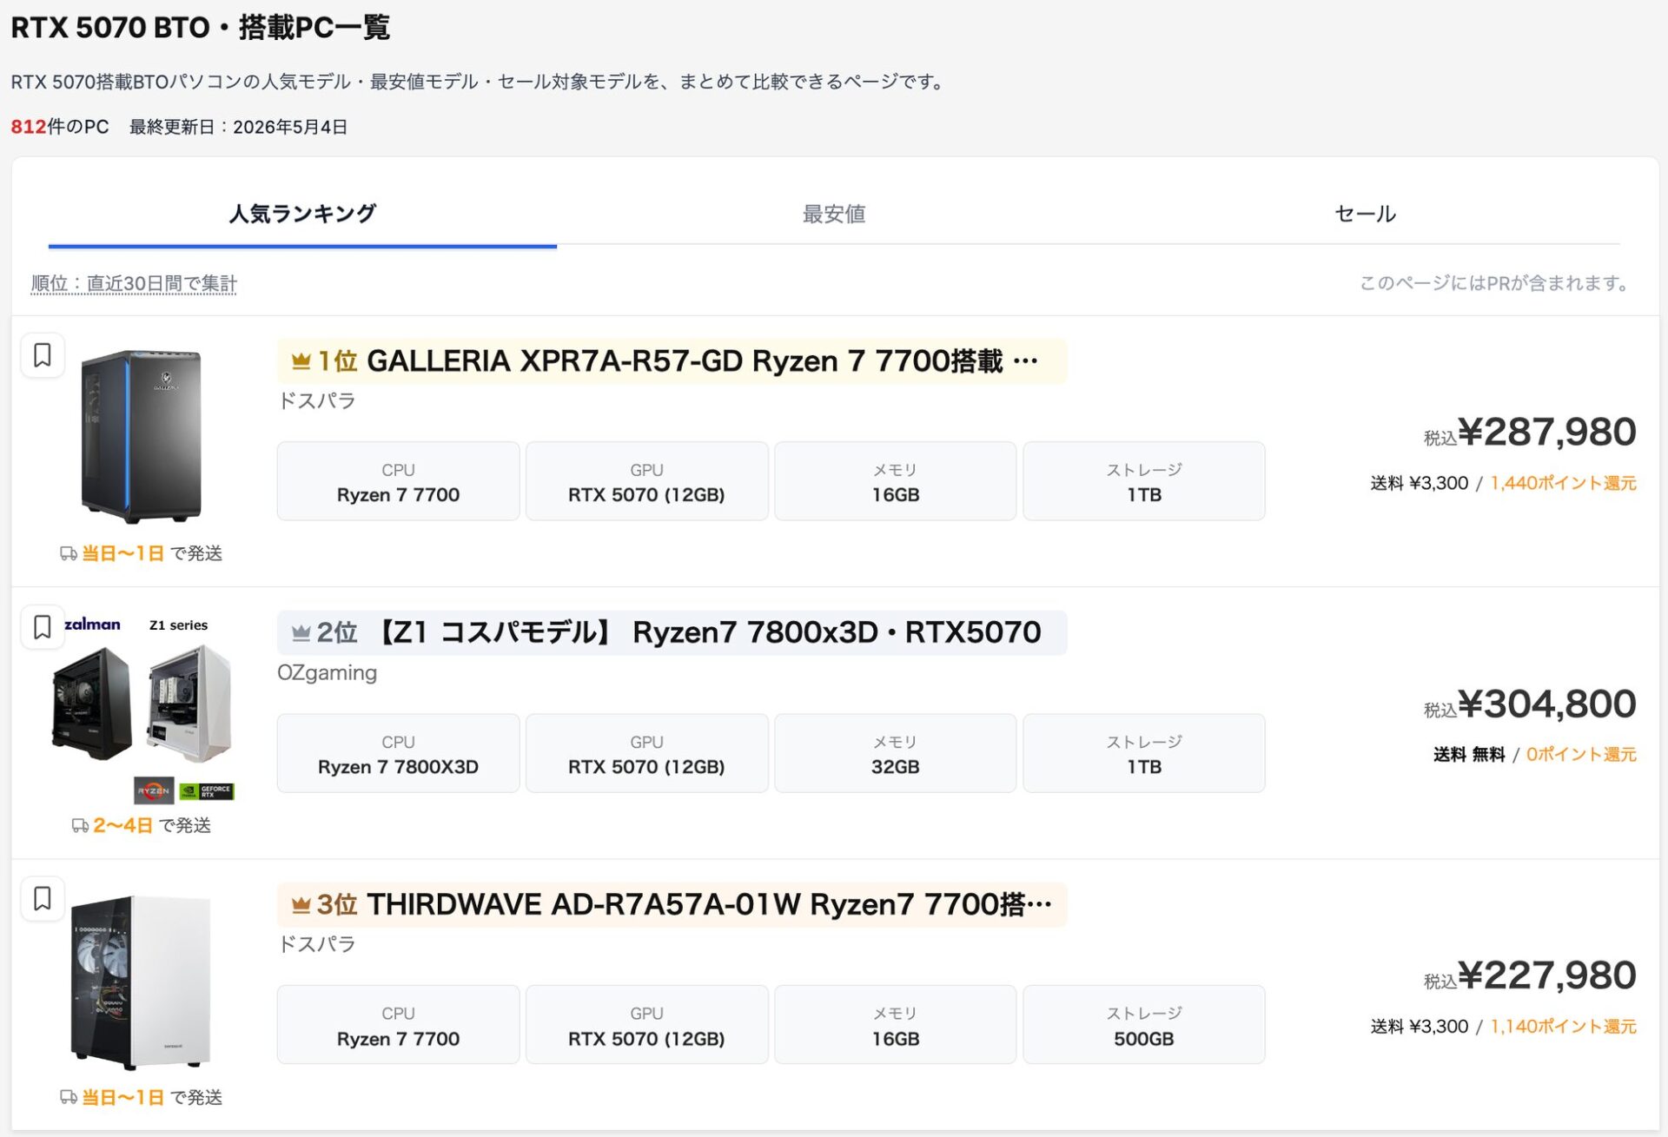Click the ¥287,980 price
The width and height of the screenshot is (1668, 1137).
click(x=1546, y=432)
